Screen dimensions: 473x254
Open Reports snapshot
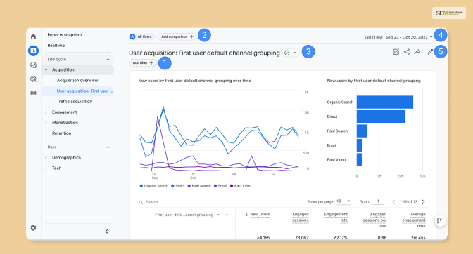tap(65, 35)
